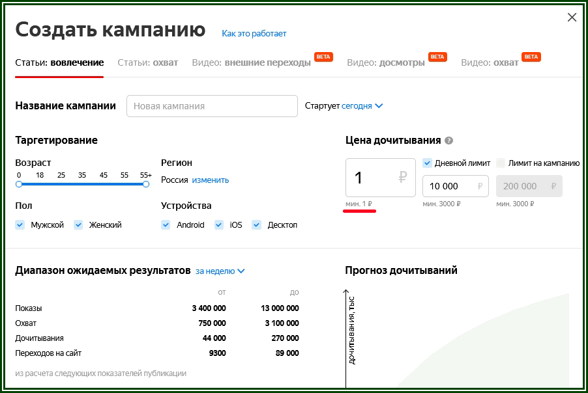Screen dimensions: 588x393
Task: Uncheck the Мужской gender checkbox
Action: 20,224
